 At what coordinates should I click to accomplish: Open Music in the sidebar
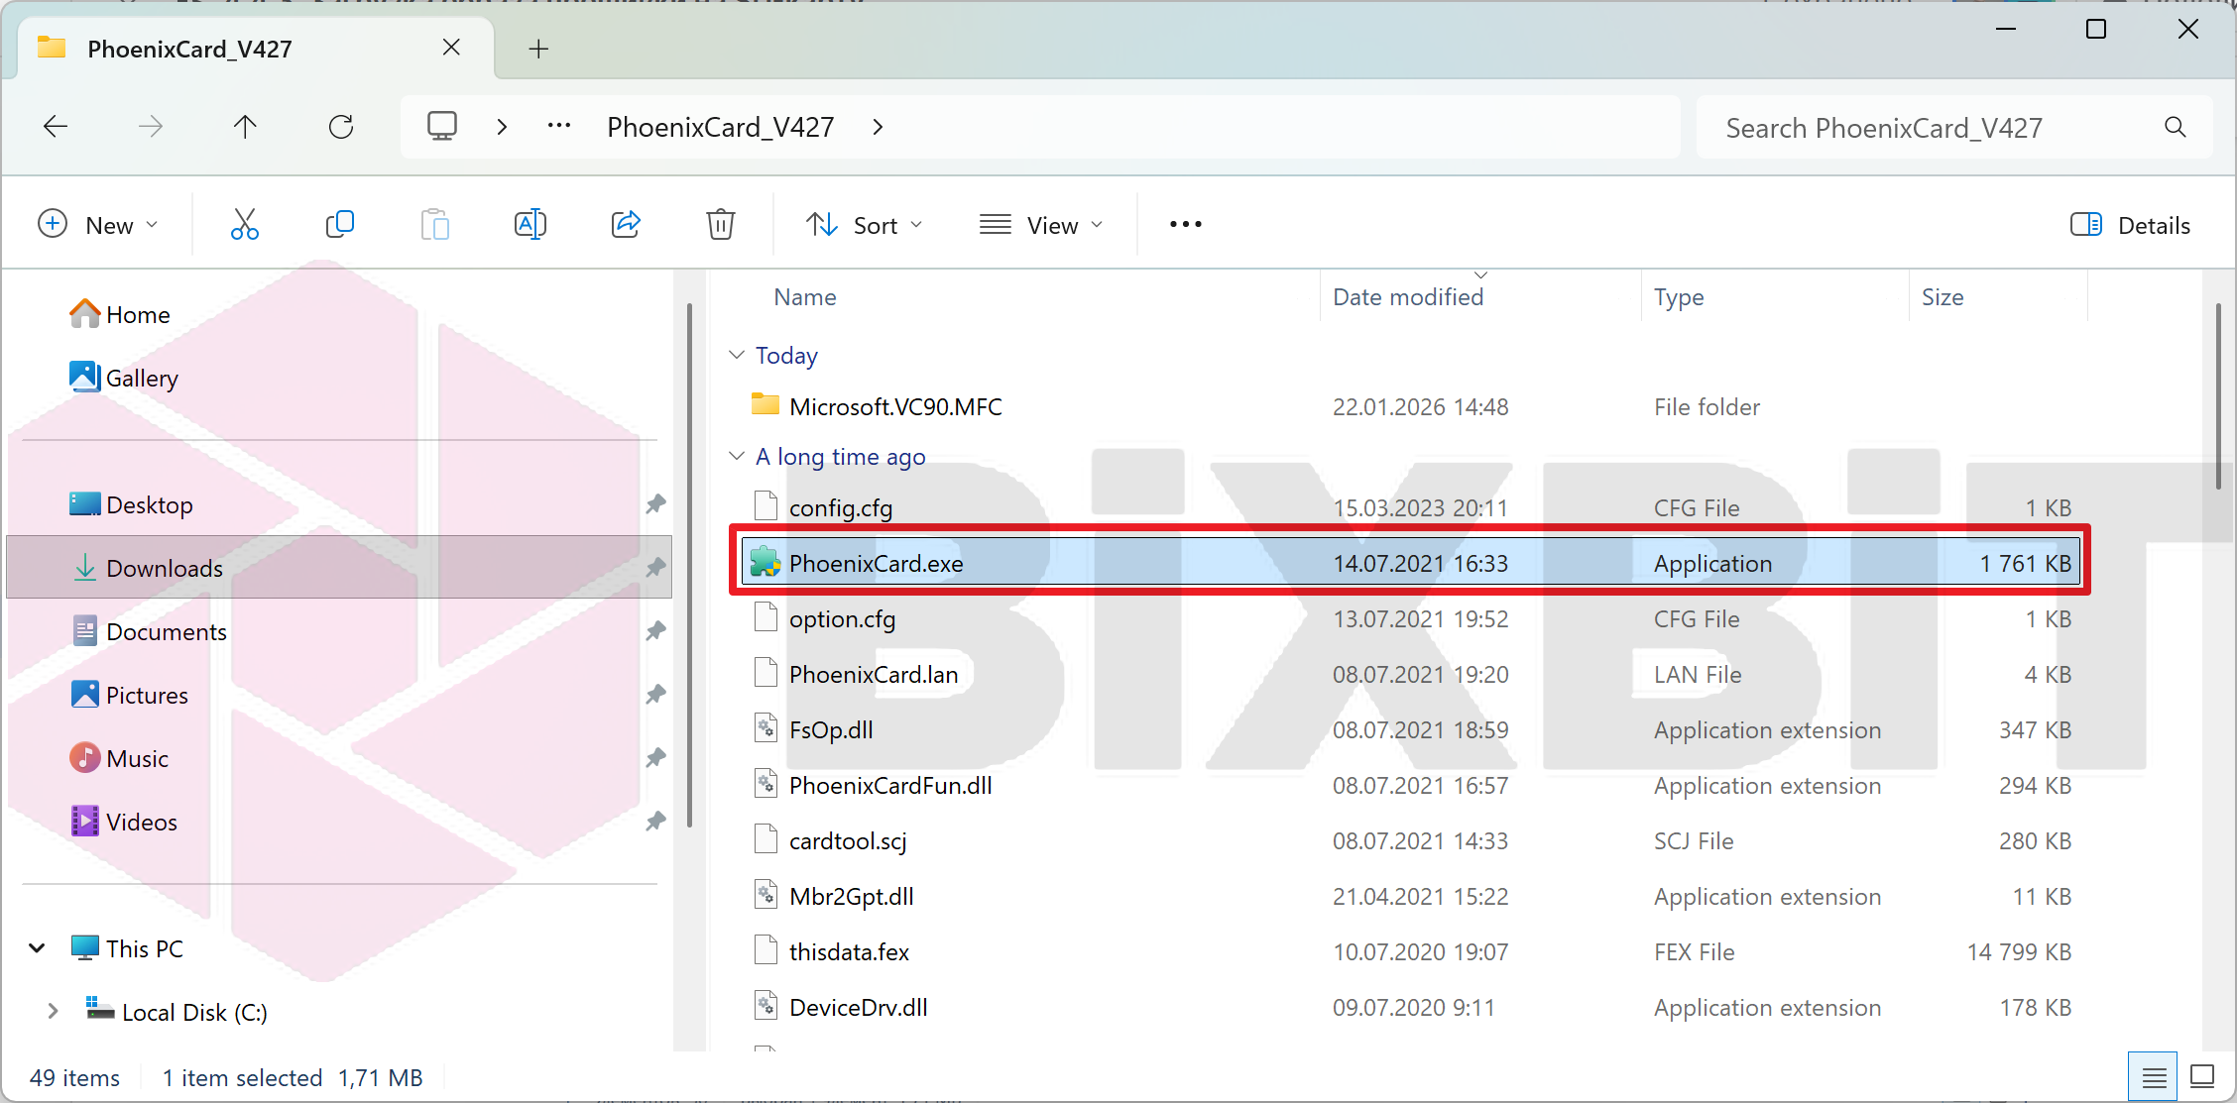[119, 758]
